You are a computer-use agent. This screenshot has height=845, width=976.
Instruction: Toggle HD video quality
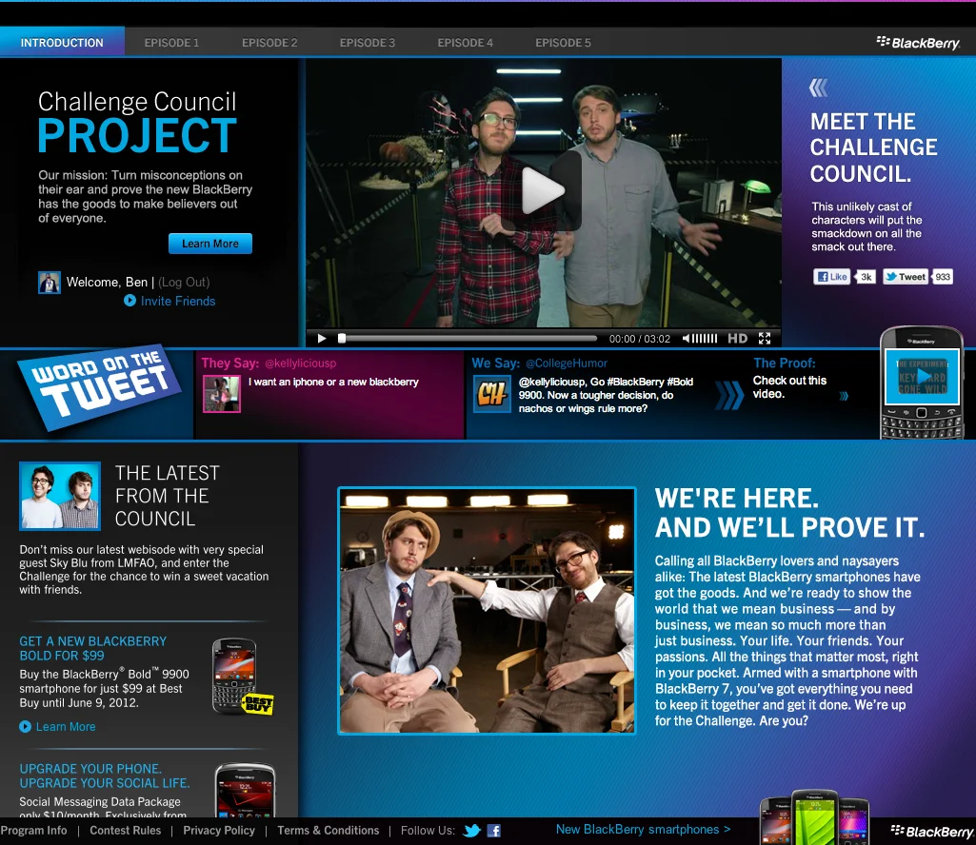[x=738, y=339]
